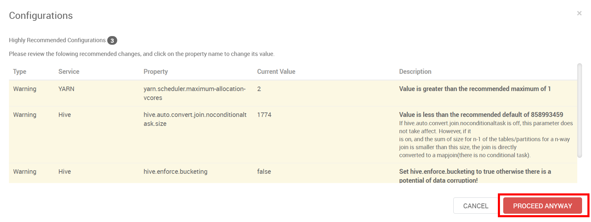Click the Configurations dialog title
This screenshot has width=591, height=222.
pos(41,15)
